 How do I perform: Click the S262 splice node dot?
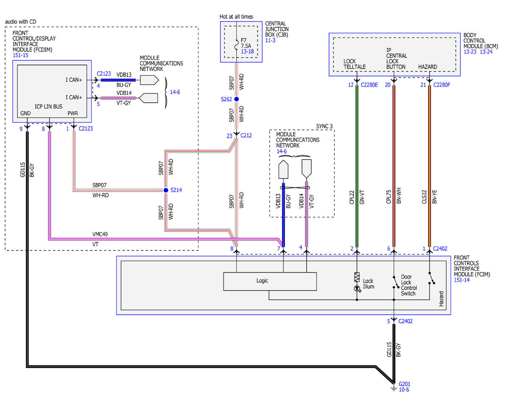[x=237, y=99]
